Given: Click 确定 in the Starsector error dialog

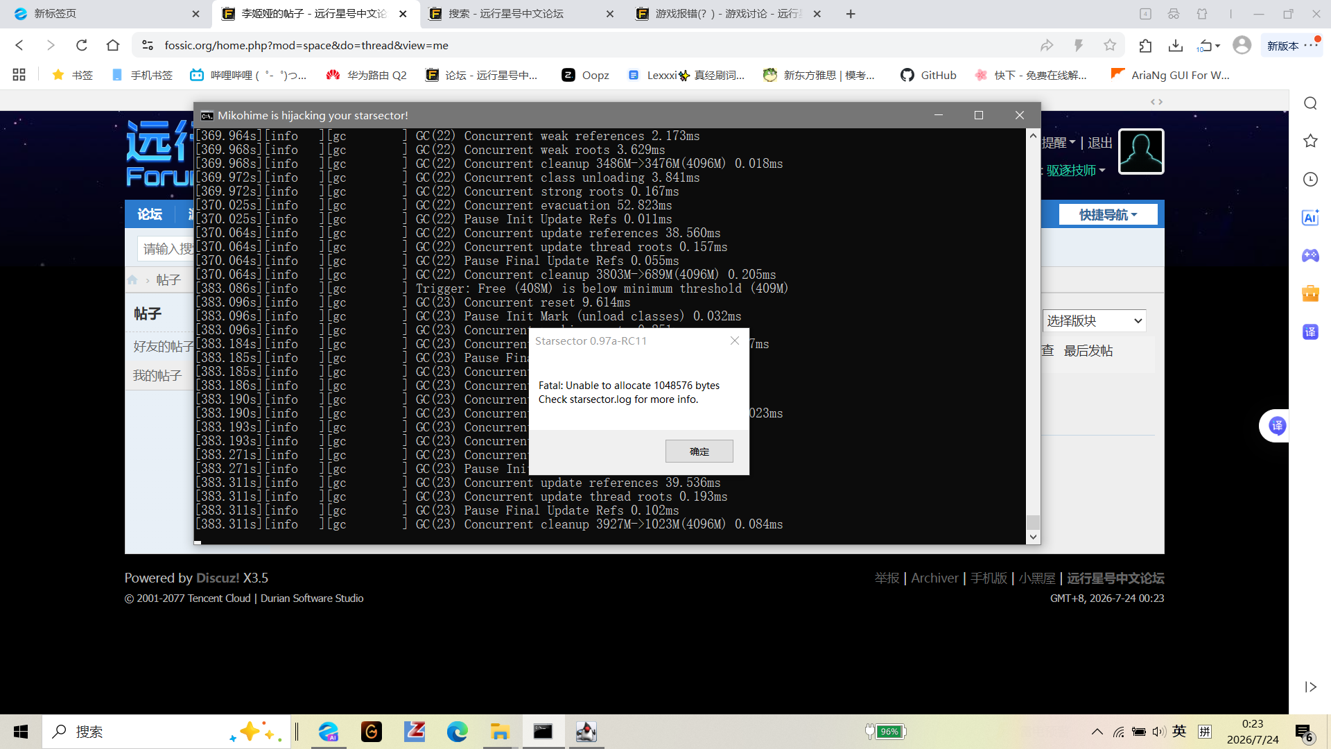Looking at the screenshot, I should pos(699,451).
